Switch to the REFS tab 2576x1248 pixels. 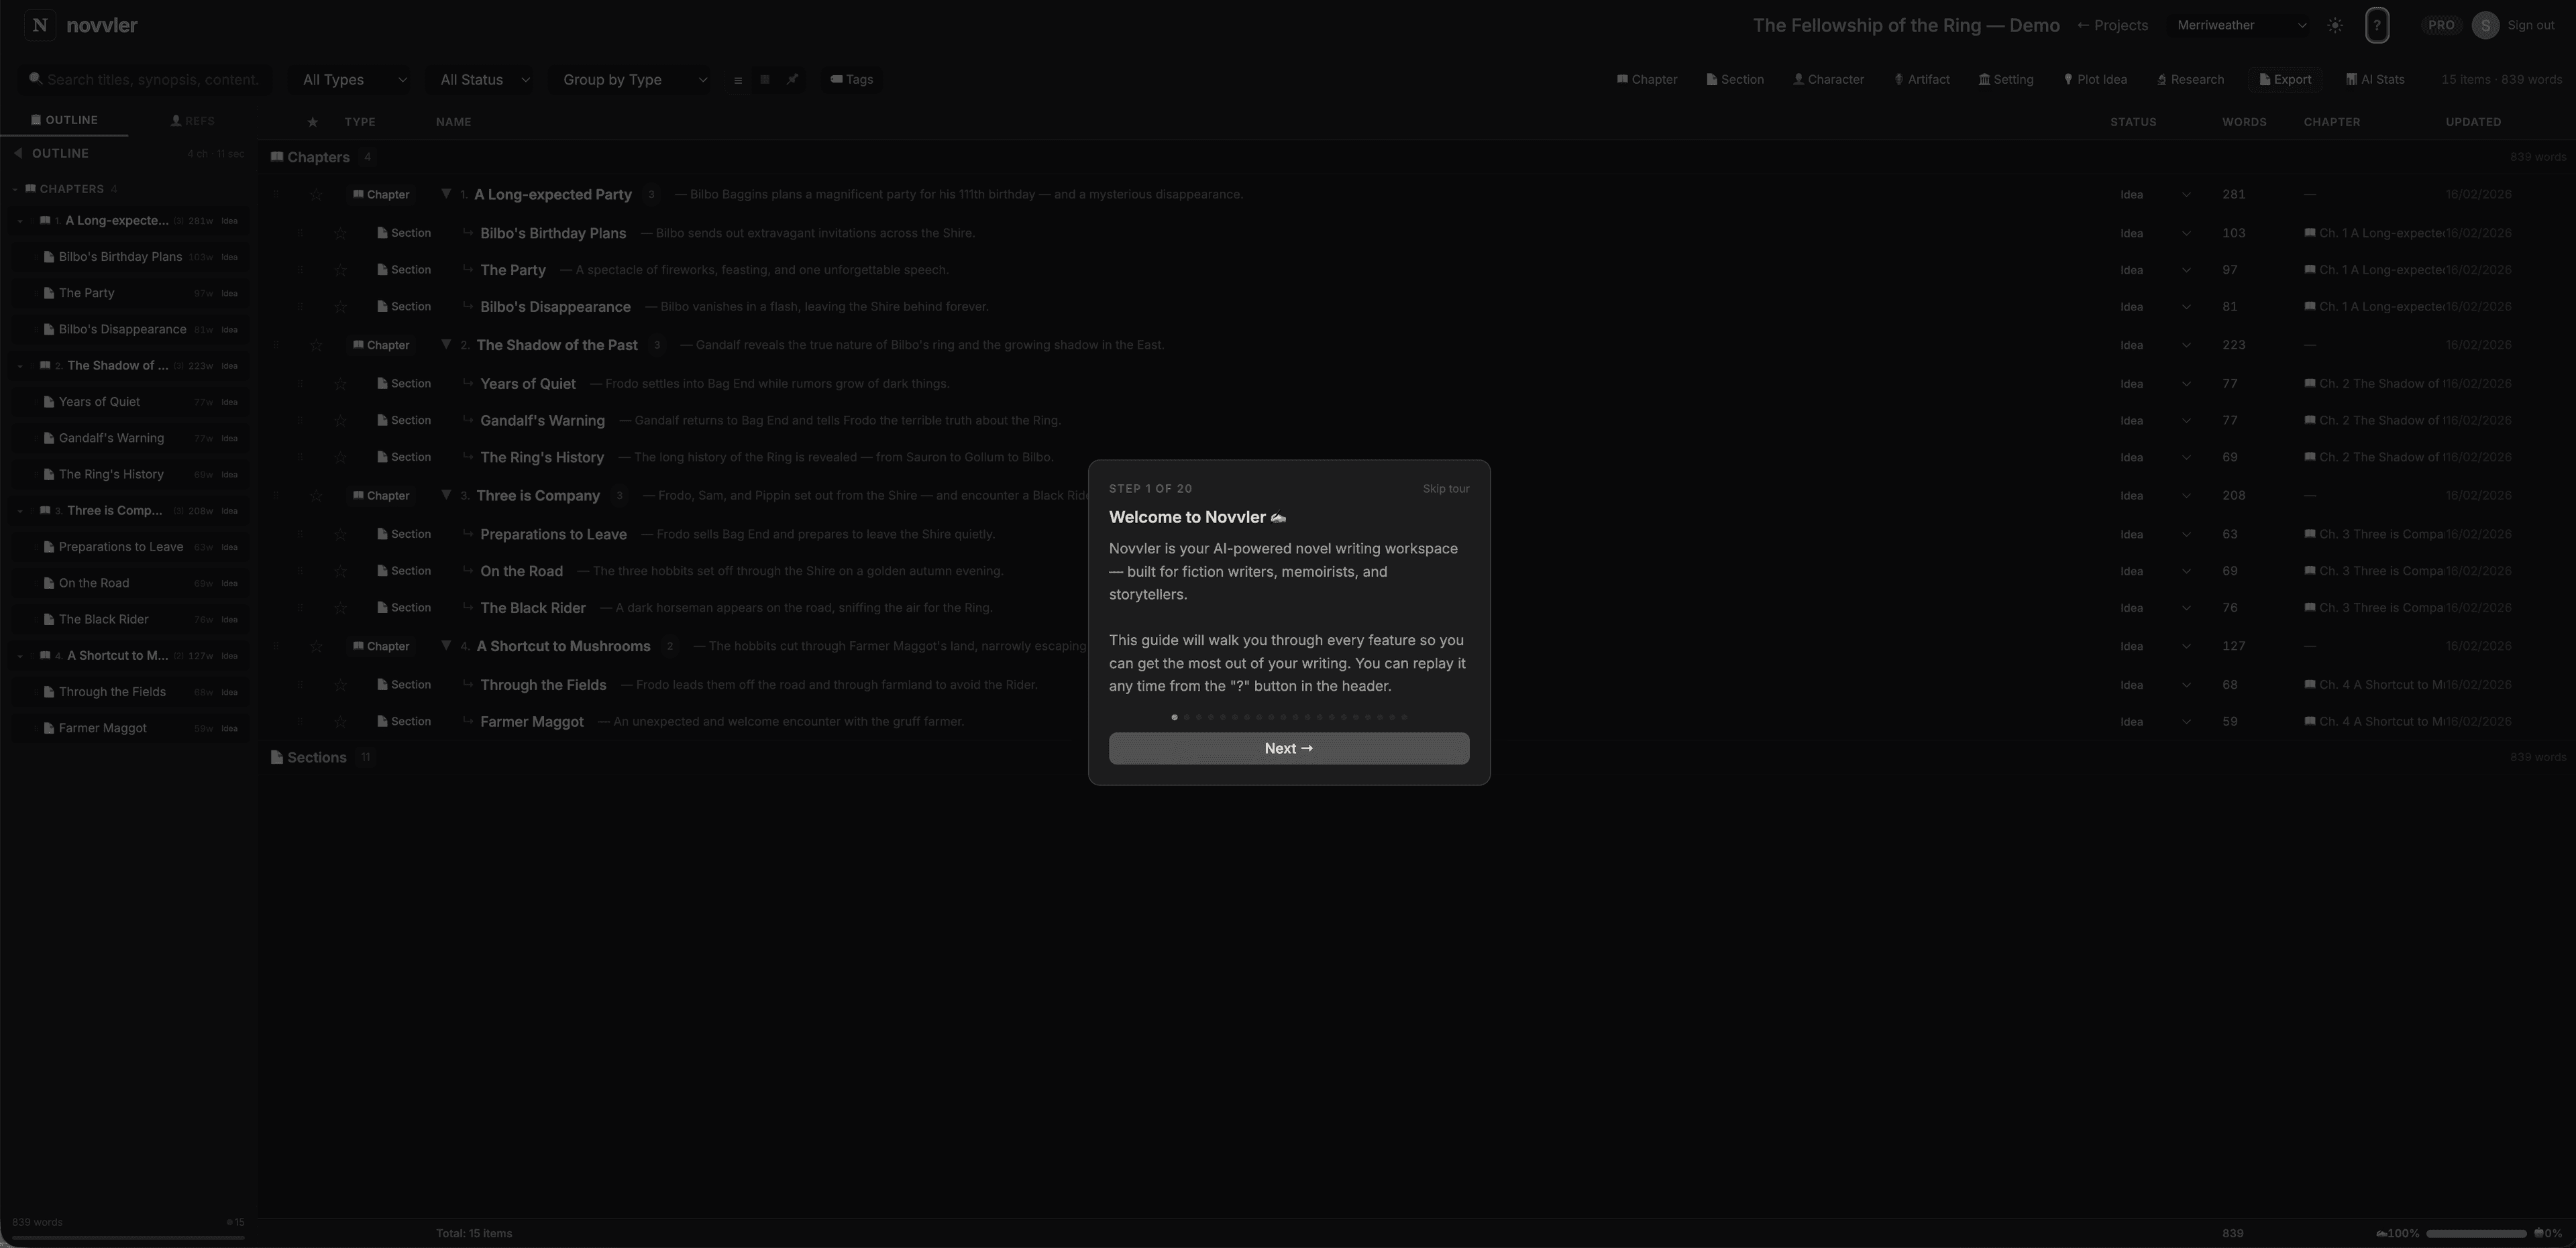pos(193,120)
